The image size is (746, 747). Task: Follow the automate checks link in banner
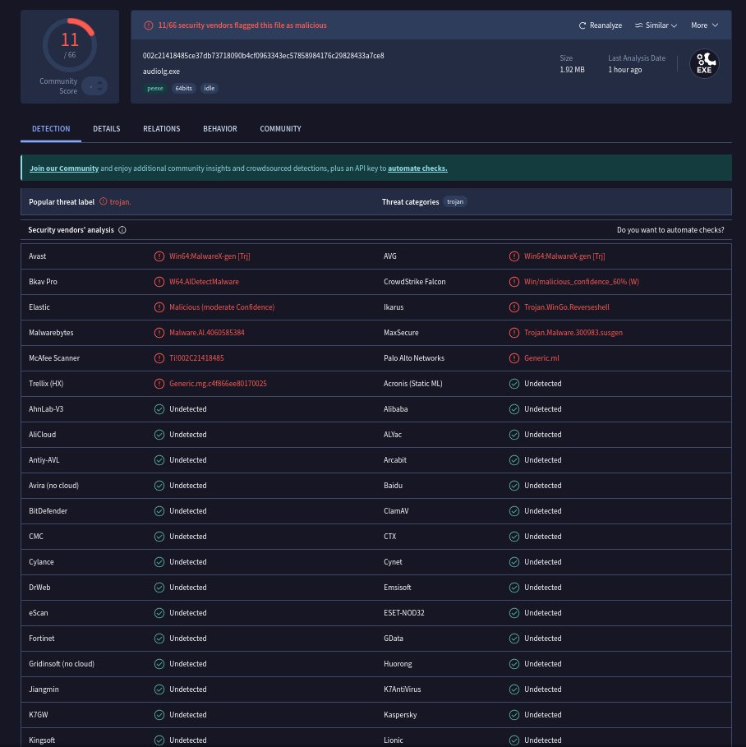(417, 168)
